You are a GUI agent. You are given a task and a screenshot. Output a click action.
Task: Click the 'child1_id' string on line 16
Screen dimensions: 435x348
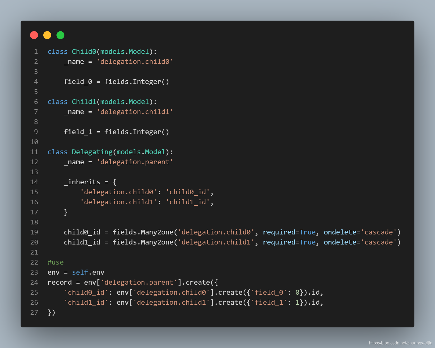187,202
